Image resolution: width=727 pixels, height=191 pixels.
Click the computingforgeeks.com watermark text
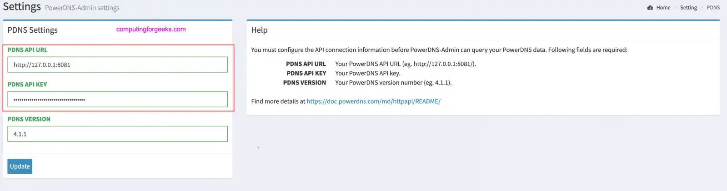151,29
